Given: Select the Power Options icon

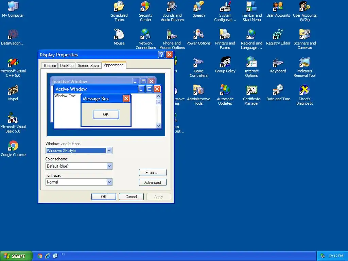Looking at the screenshot, I should click(198, 37).
